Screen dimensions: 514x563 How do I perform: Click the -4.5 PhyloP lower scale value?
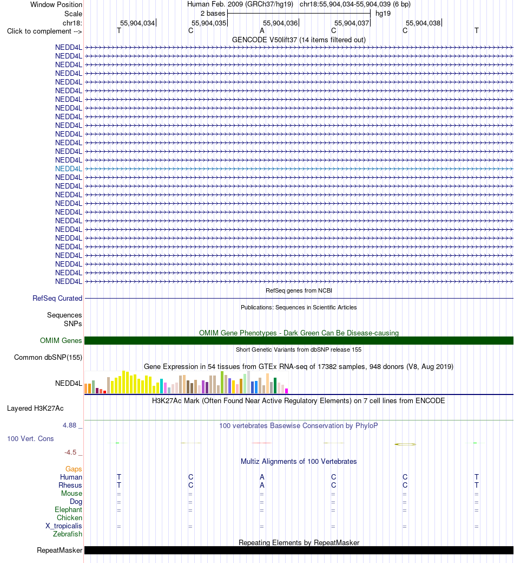(x=70, y=452)
